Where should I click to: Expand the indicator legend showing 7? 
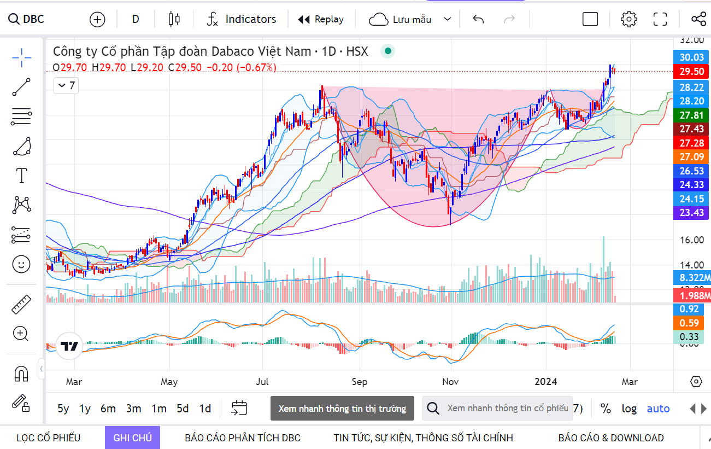[66, 85]
